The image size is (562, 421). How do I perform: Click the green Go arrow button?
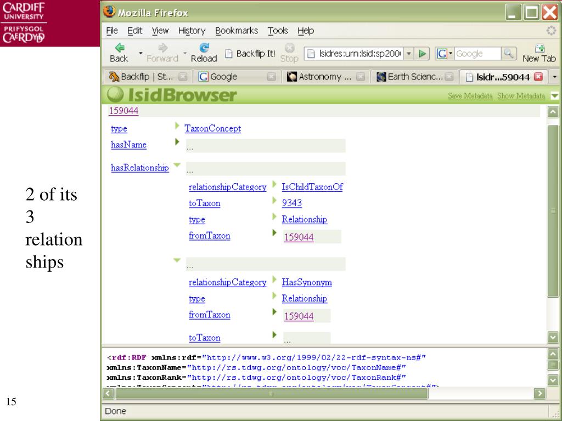tap(423, 54)
